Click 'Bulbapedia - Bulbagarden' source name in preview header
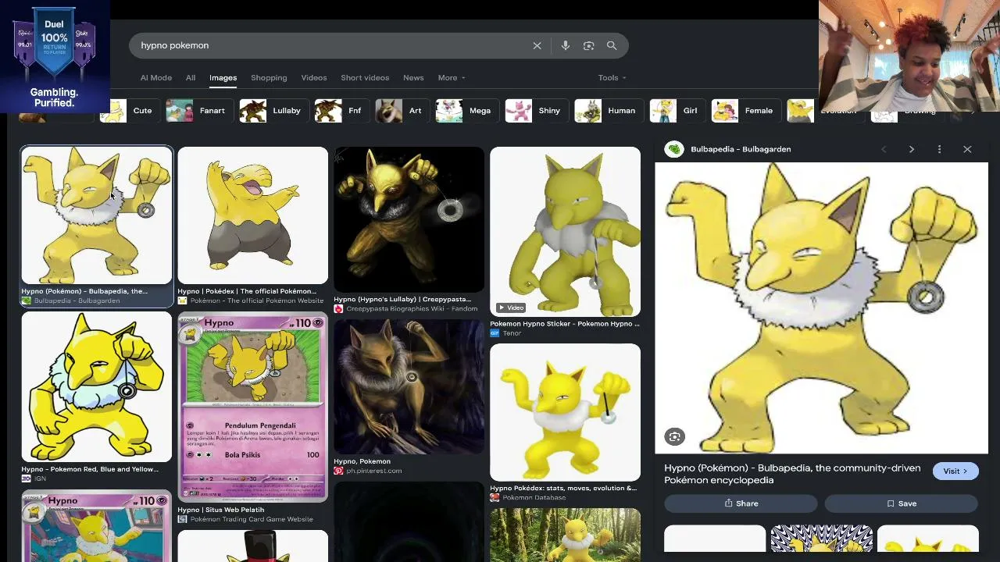Screen dimensions: 1000x562 click(x=741, y=149)
